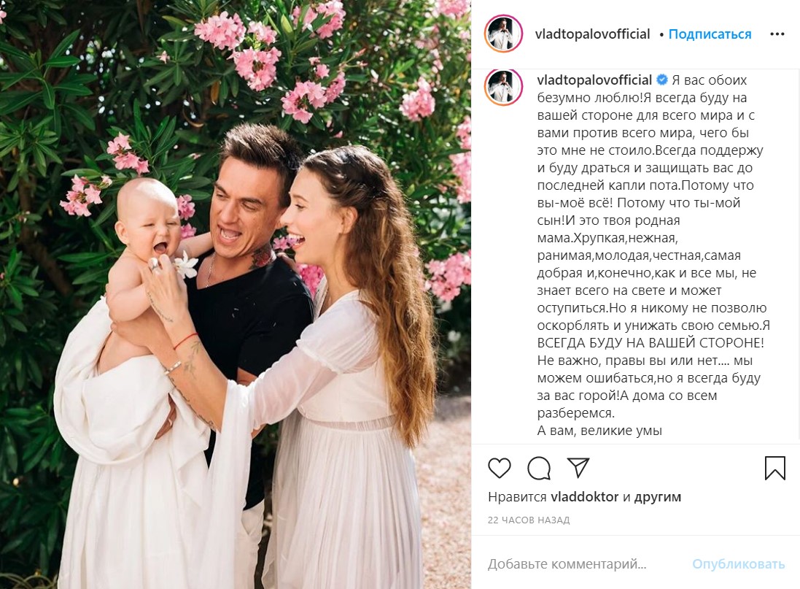Save post with bookmark icon

click(774, 468)
